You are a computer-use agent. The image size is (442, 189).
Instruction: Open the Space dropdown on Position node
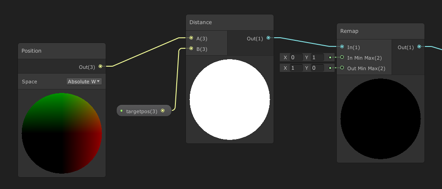84,82
